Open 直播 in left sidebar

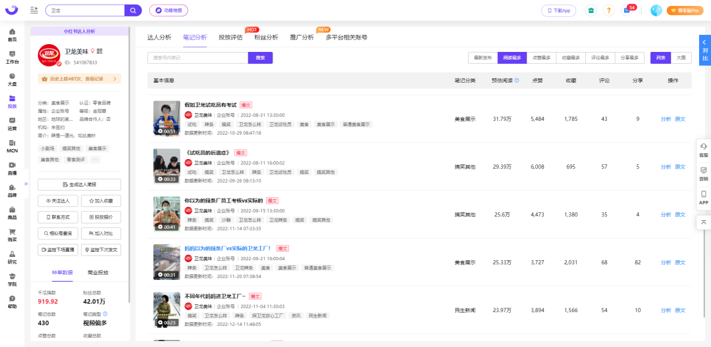[13, 168]
